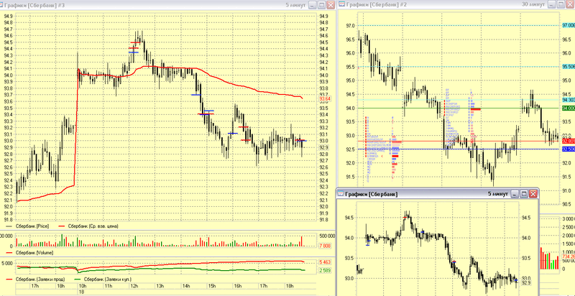Click the 30 минут timeframe label
Screen dimensions: 575x296
pos(533,4)
